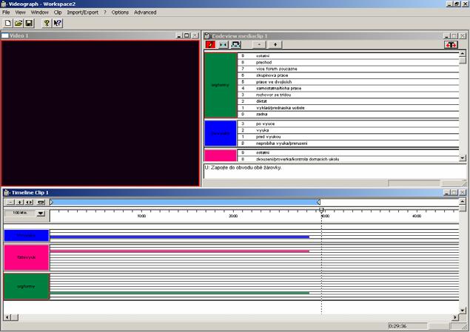The height and width of the screenshot is (332, 470).
Task: Select code 'po vyuce'
Action: pyautogui.click(x=349, y=123)
